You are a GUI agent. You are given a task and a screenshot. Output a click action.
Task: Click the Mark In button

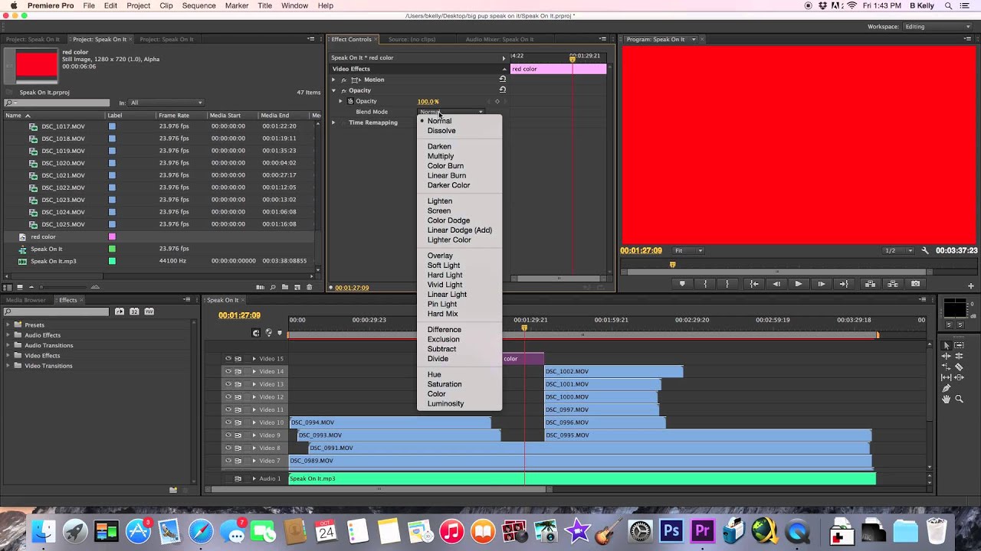point(706,284)
